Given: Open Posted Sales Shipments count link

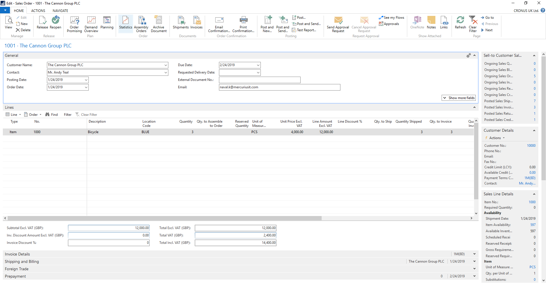Looking at the screenshot, I should point(534,101).
